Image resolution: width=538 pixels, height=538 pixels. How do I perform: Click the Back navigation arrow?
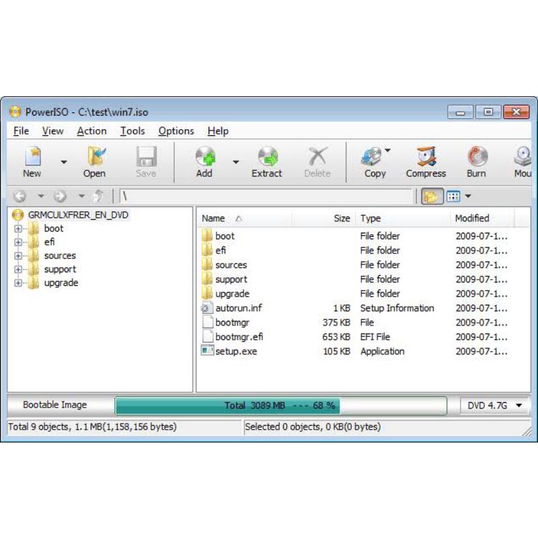[20, 196]
